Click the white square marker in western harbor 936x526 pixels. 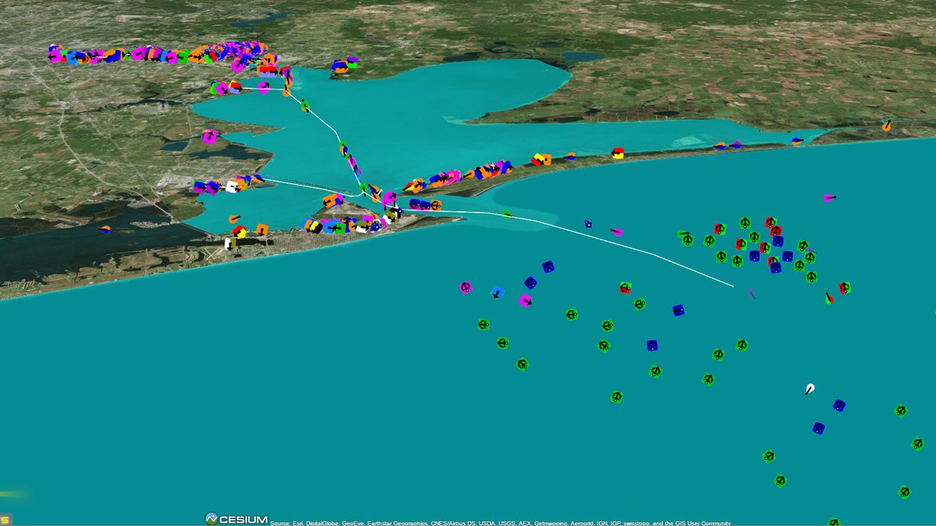tap(232, 186)
